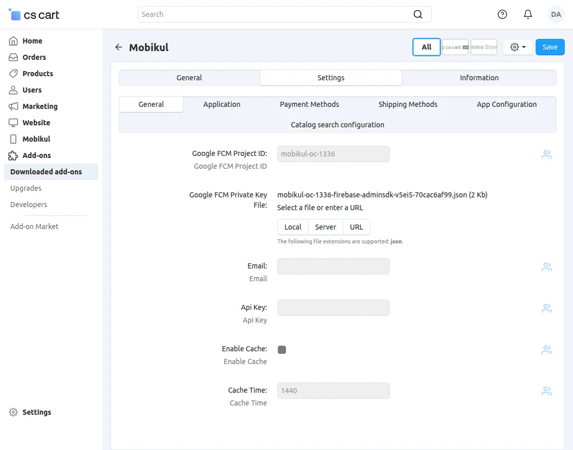Open the gear dropdown near Save
573x450 pixels.
point(517,47)
